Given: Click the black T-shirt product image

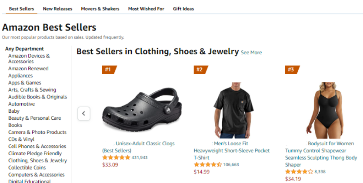Looking at the screenshot, I should pos(233,110).
